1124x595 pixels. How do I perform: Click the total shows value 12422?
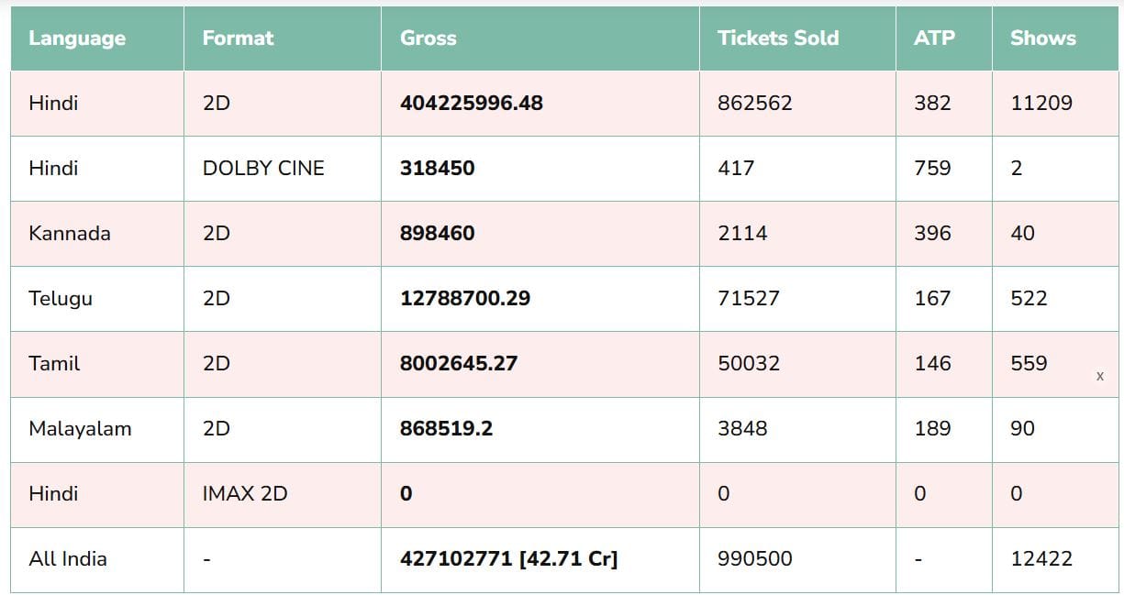(1041, 559)
